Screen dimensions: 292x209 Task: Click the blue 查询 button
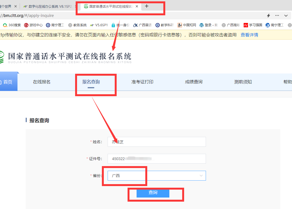(x=153, y=193)
